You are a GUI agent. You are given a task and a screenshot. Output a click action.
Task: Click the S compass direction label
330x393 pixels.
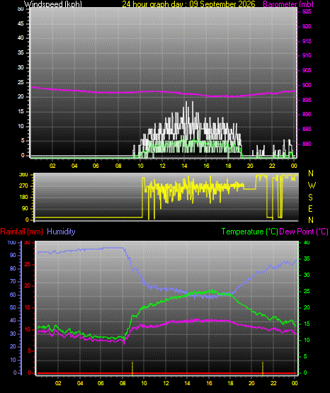(310, 198)
